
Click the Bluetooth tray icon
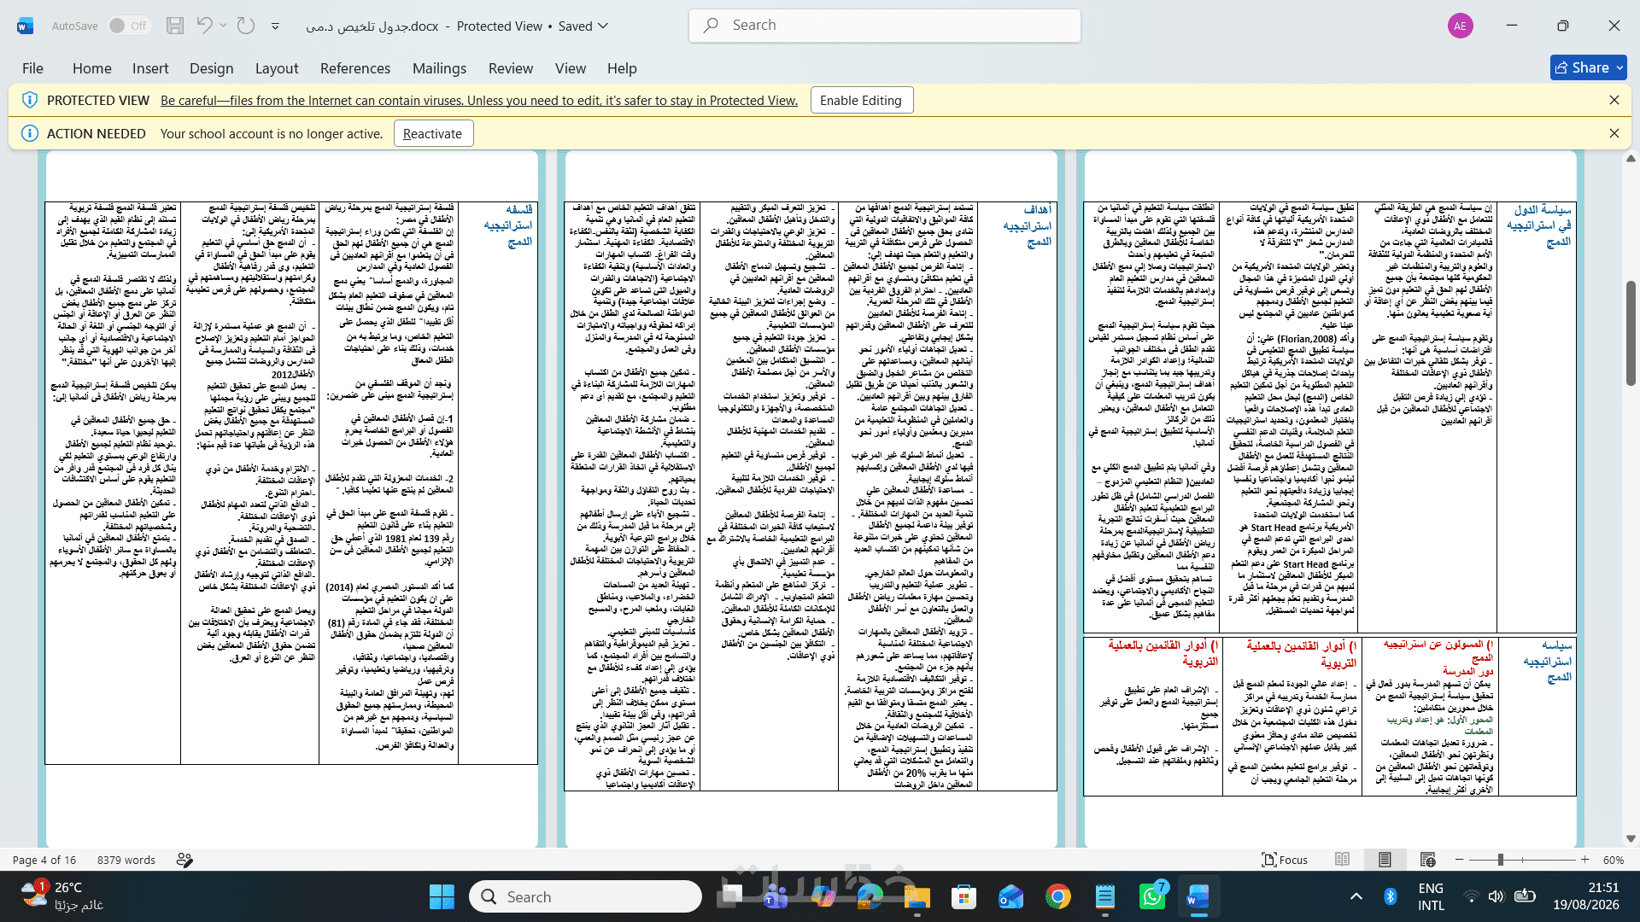1391,896
